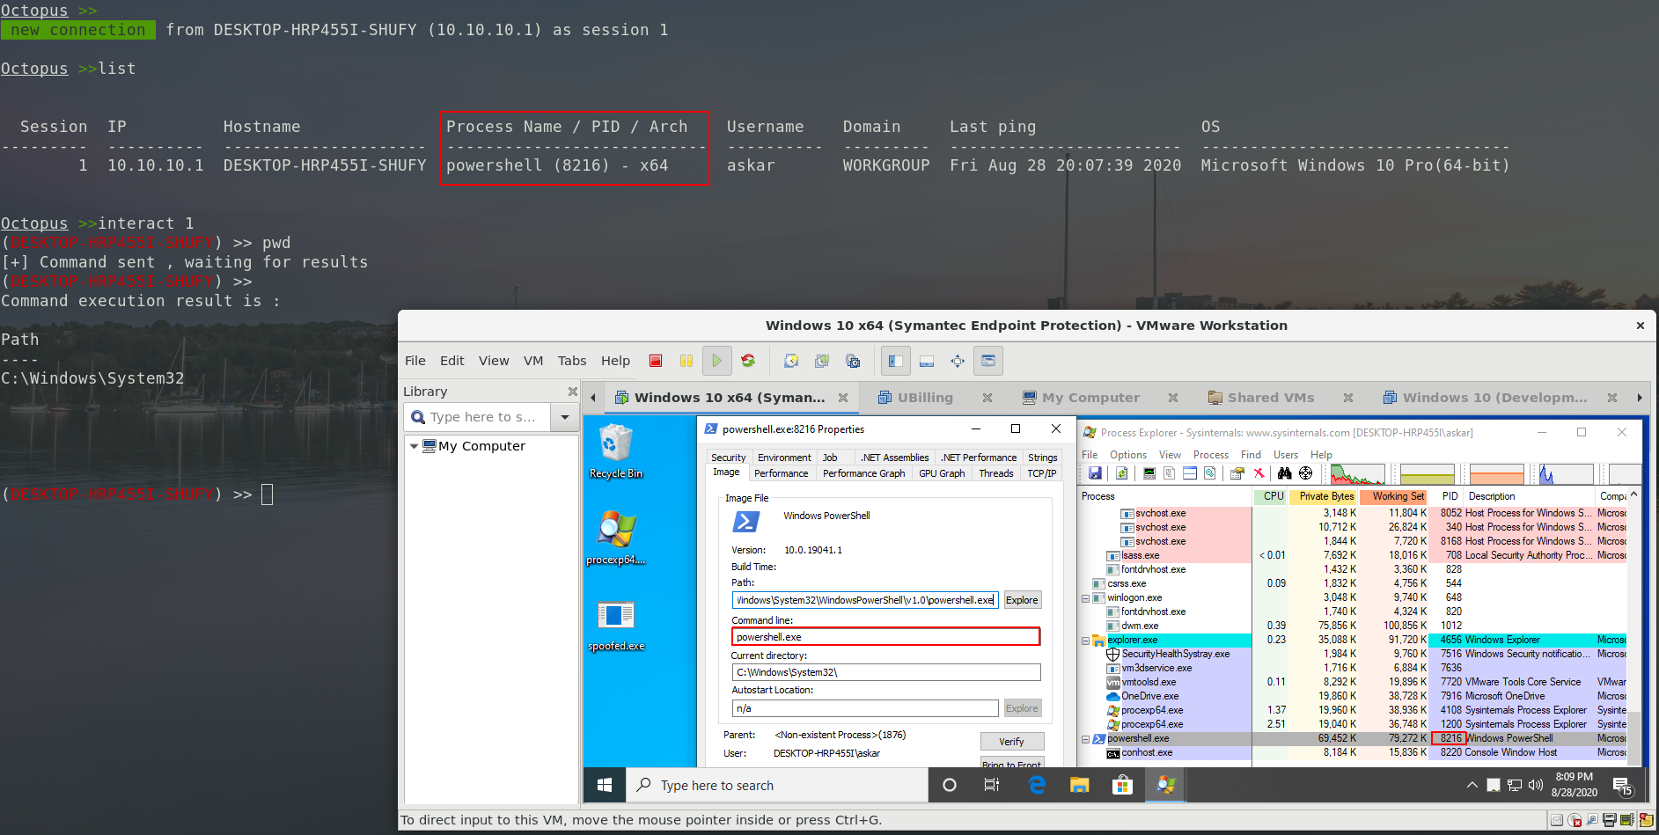The height and width of the screenshot is (835, 1659).
Task: Select procexp64 desktop icon
Action: (616, 538)
